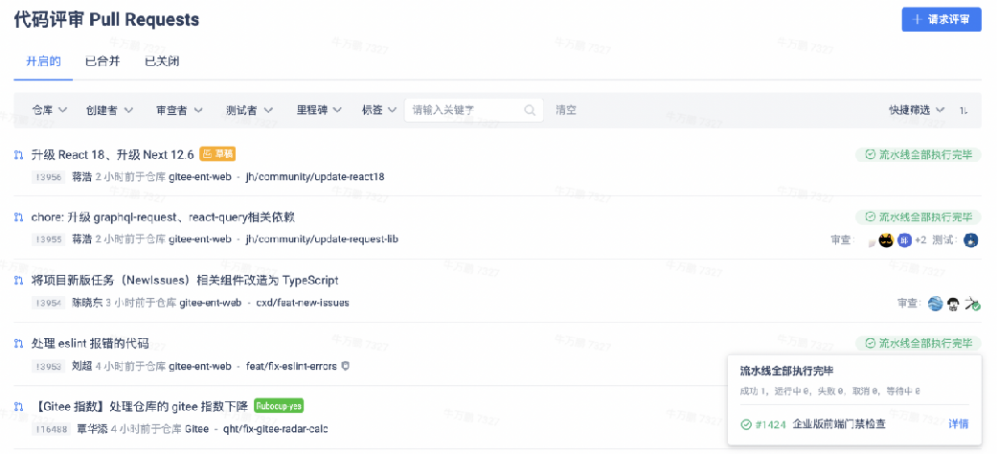Click the black cat reviewer avatar
The width and height of the screenshot is (998, 454).
coord(886,240)
